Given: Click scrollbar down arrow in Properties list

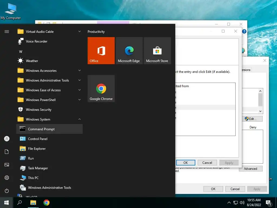Looking at the screenshot, I should (x=260, y=111).
